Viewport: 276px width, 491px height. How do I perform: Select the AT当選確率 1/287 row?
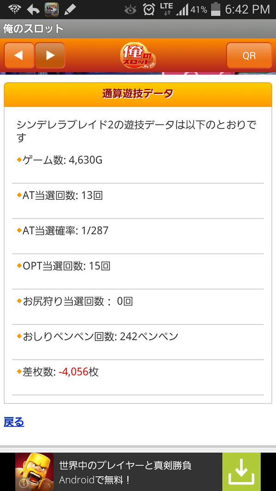[138, 236]
